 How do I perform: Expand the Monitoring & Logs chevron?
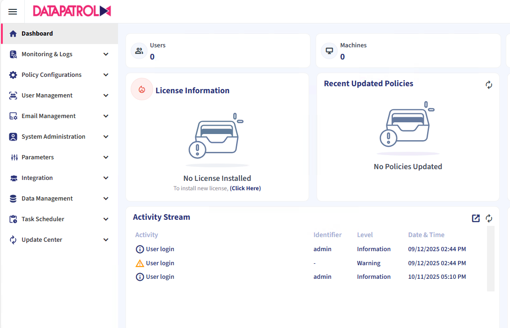[106, 54]
